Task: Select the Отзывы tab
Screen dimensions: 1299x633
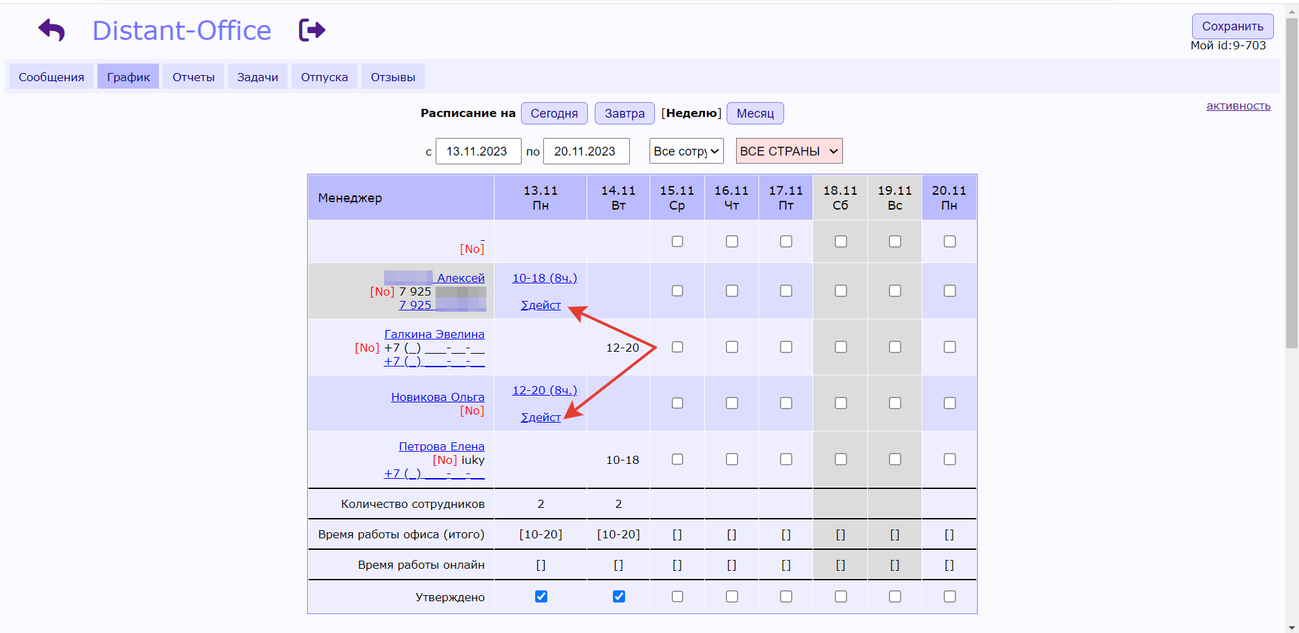Action: (393, 77)
